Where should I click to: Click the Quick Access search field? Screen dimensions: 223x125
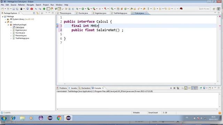coord(204,9)
